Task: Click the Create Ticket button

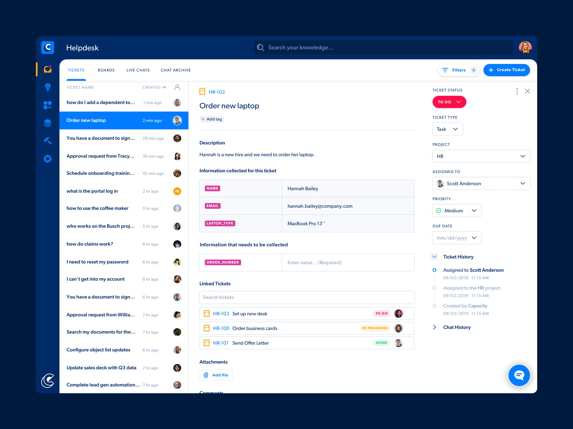Action: (506, 70)
